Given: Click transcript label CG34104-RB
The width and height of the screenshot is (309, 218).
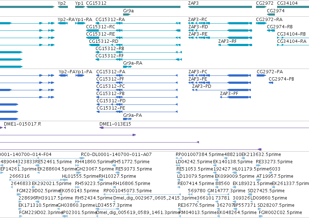Looking at the screenshot, I should 291,34.
